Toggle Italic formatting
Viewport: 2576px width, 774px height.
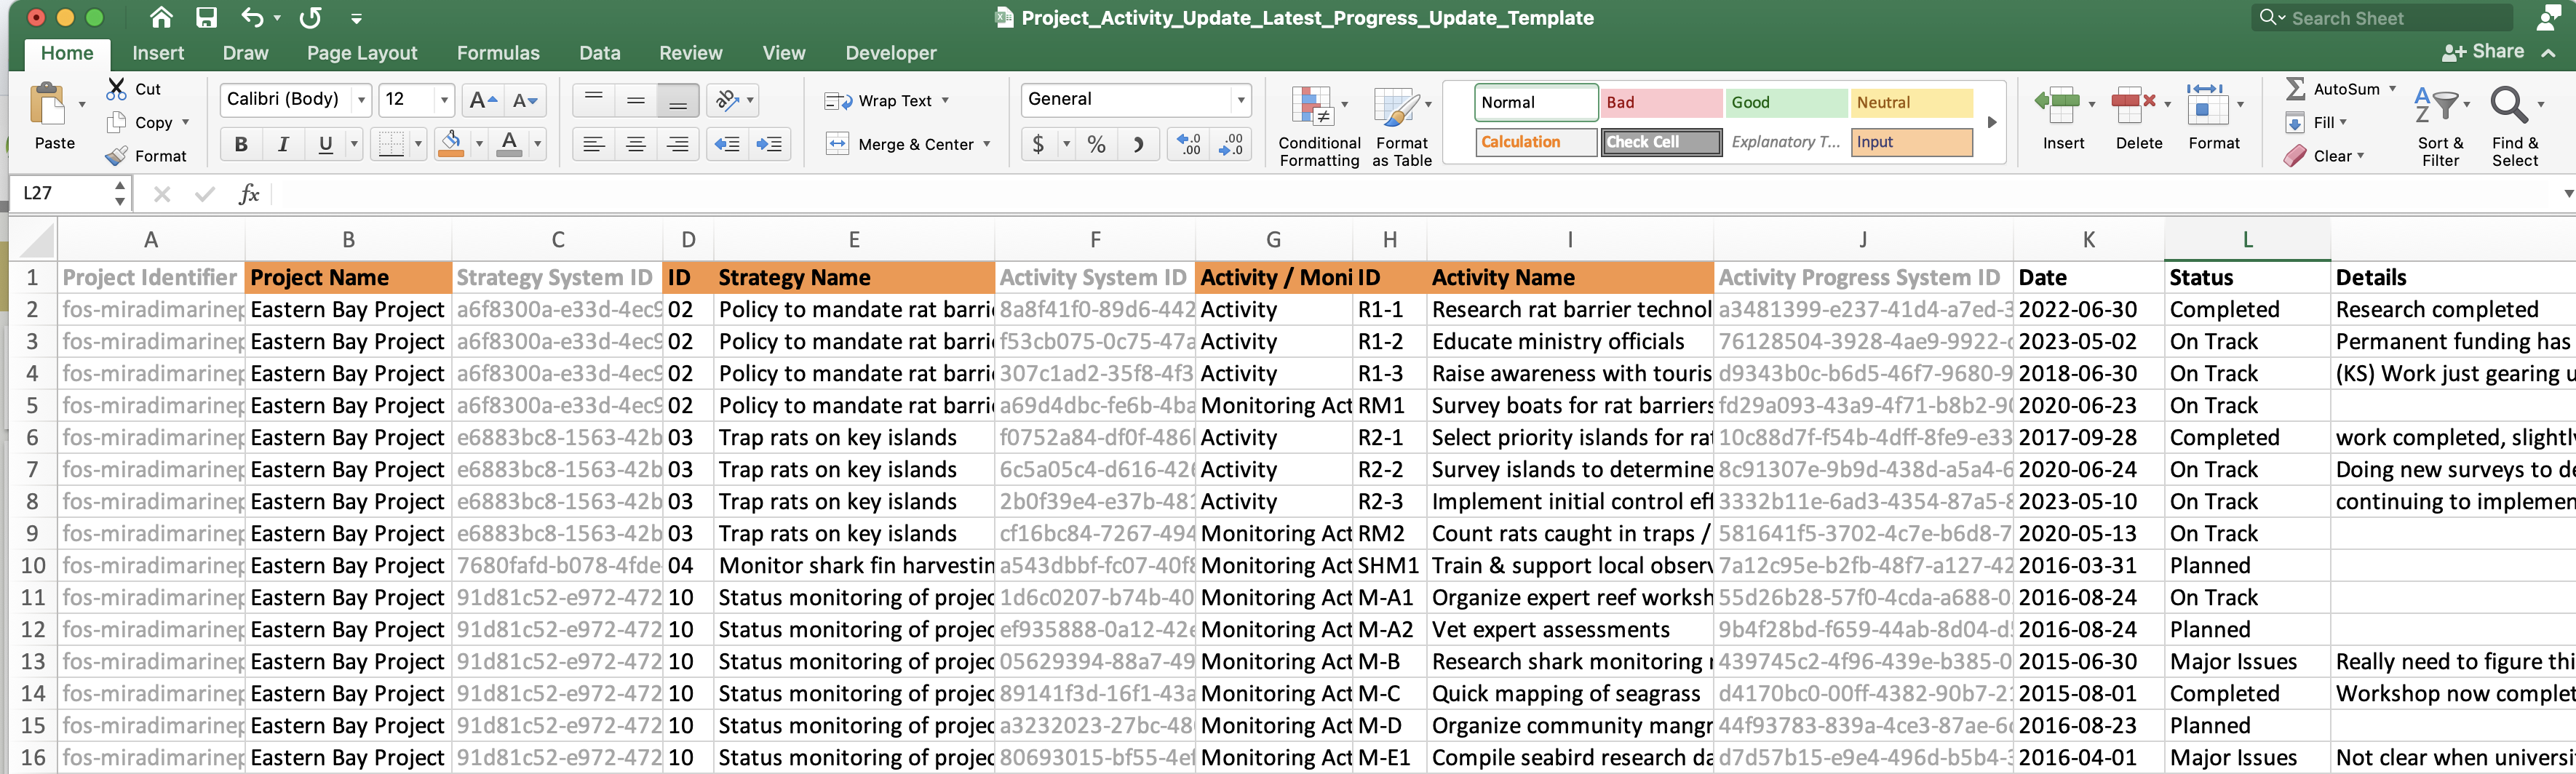coord(283,144)
